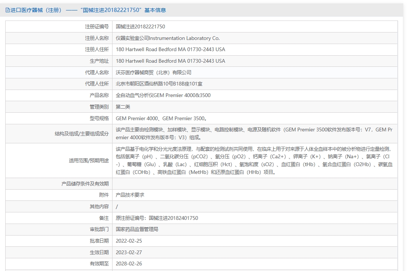Click the 注册人名称 label
Screen dimensions: 410x271
(97, 38)
